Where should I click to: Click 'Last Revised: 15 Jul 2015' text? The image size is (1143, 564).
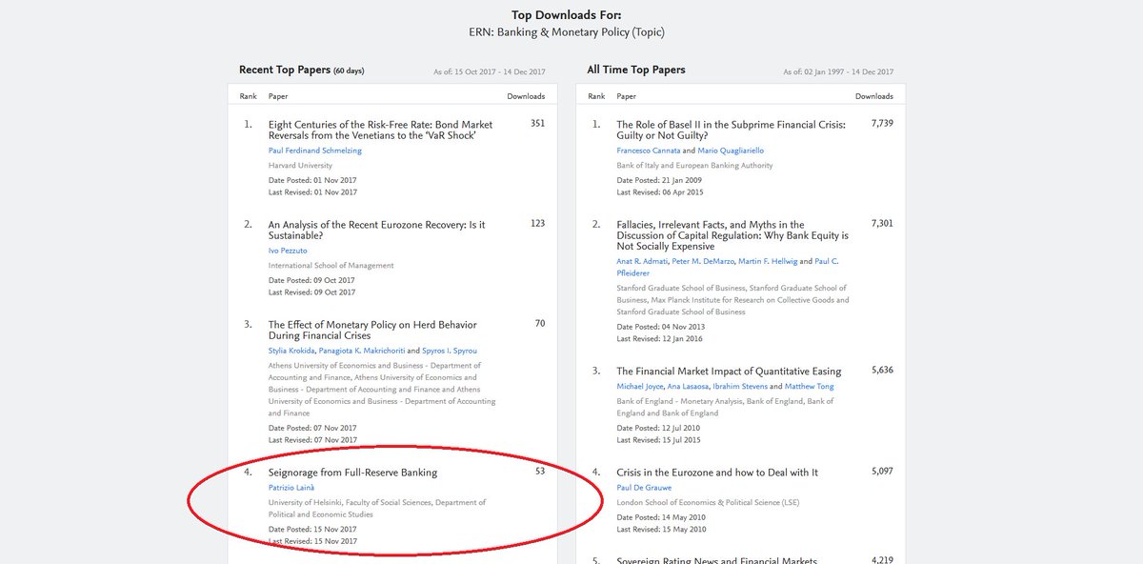point(658,440)
